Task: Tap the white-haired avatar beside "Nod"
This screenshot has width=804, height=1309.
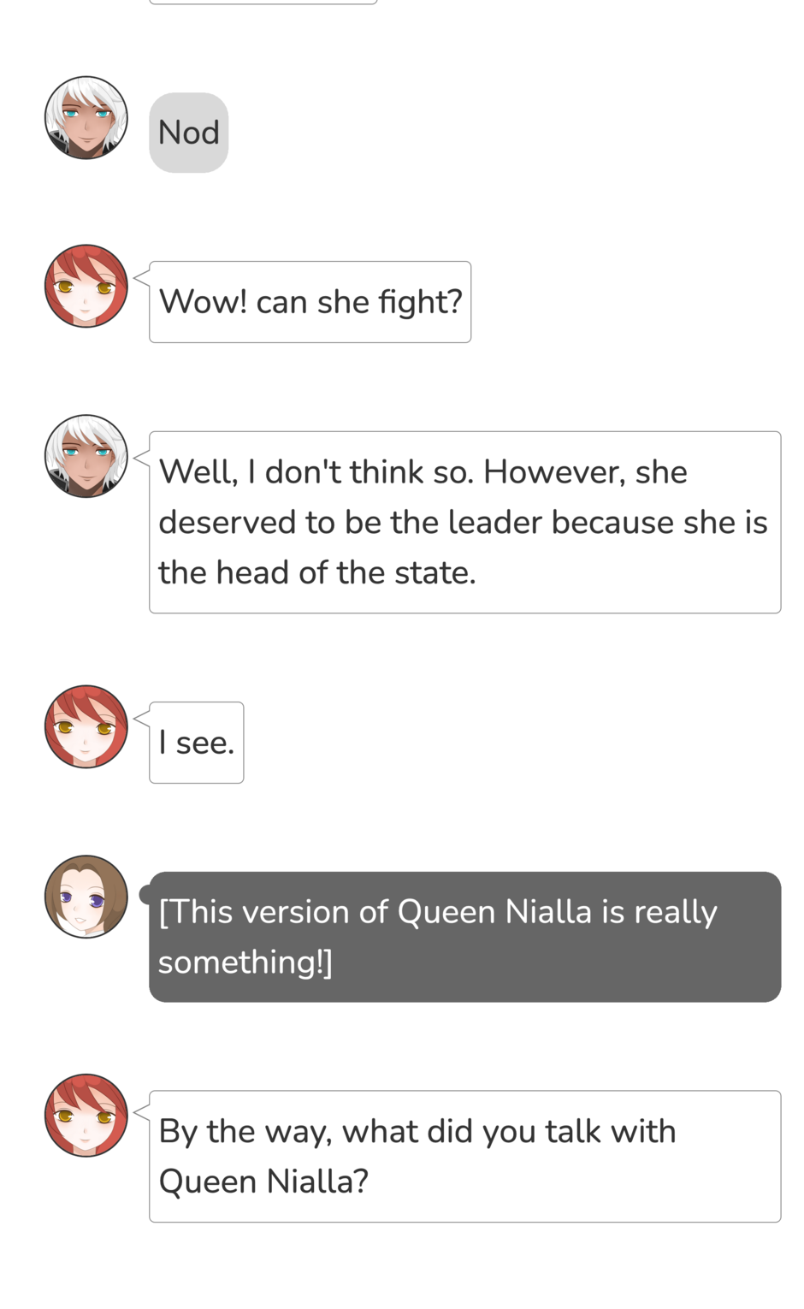Action: click(x=86, y=117)
